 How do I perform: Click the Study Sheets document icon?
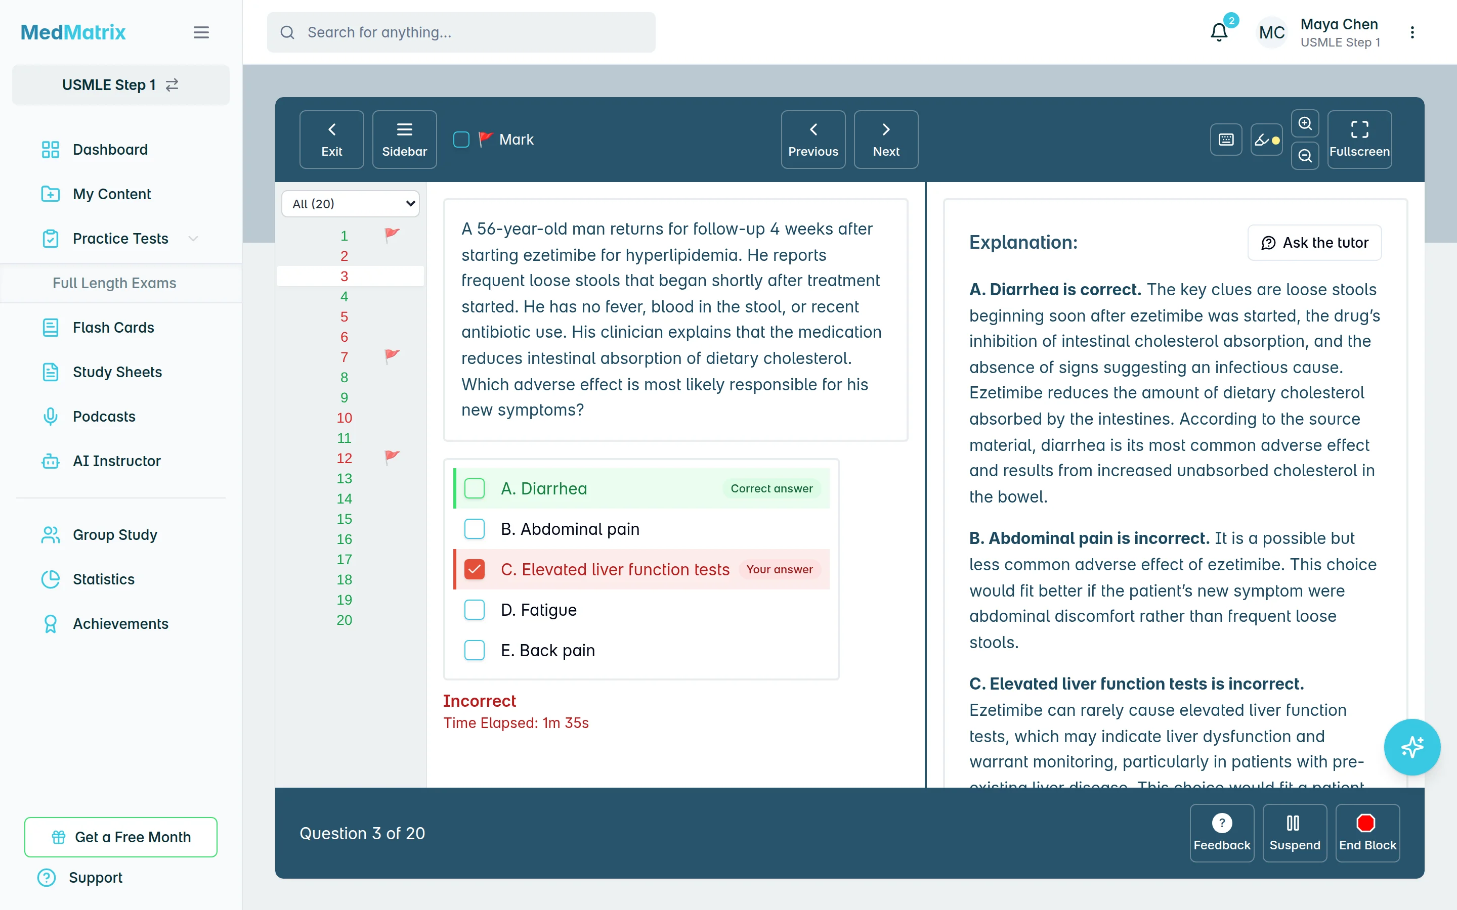(x=51, y=373)
